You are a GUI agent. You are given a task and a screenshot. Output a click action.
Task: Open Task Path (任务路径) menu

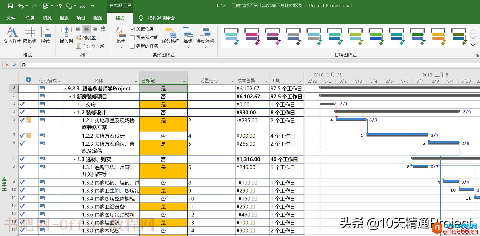171,37
